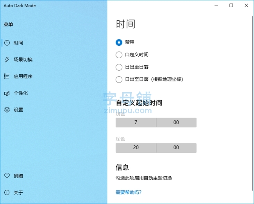The width and height of the screenshot is (254, 204).
Task: Go to 应用程序 section
Action: 54,76
